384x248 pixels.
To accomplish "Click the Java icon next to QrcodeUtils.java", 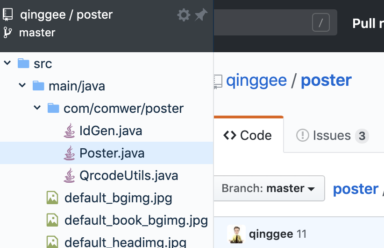I will click(69, 176).
